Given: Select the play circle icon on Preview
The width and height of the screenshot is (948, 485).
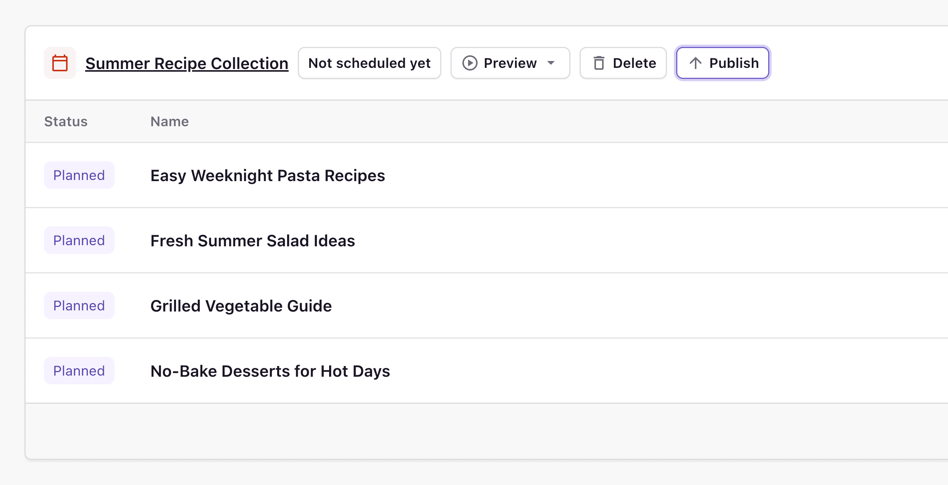Looking at the screenshot, I should coord(470,63).
